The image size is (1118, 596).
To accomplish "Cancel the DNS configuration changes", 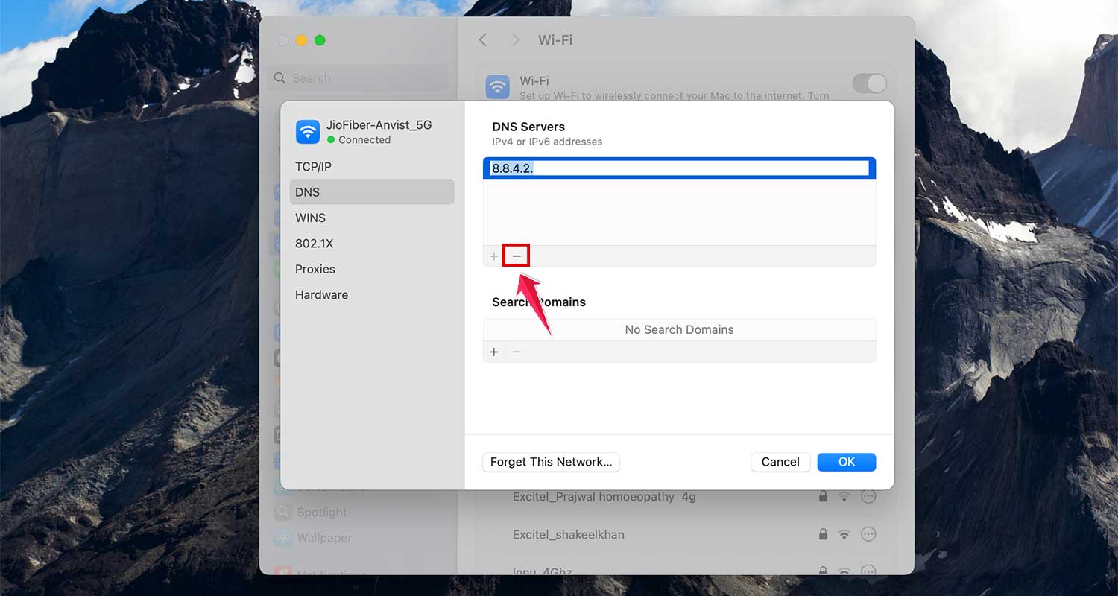I will coord(780,462).
